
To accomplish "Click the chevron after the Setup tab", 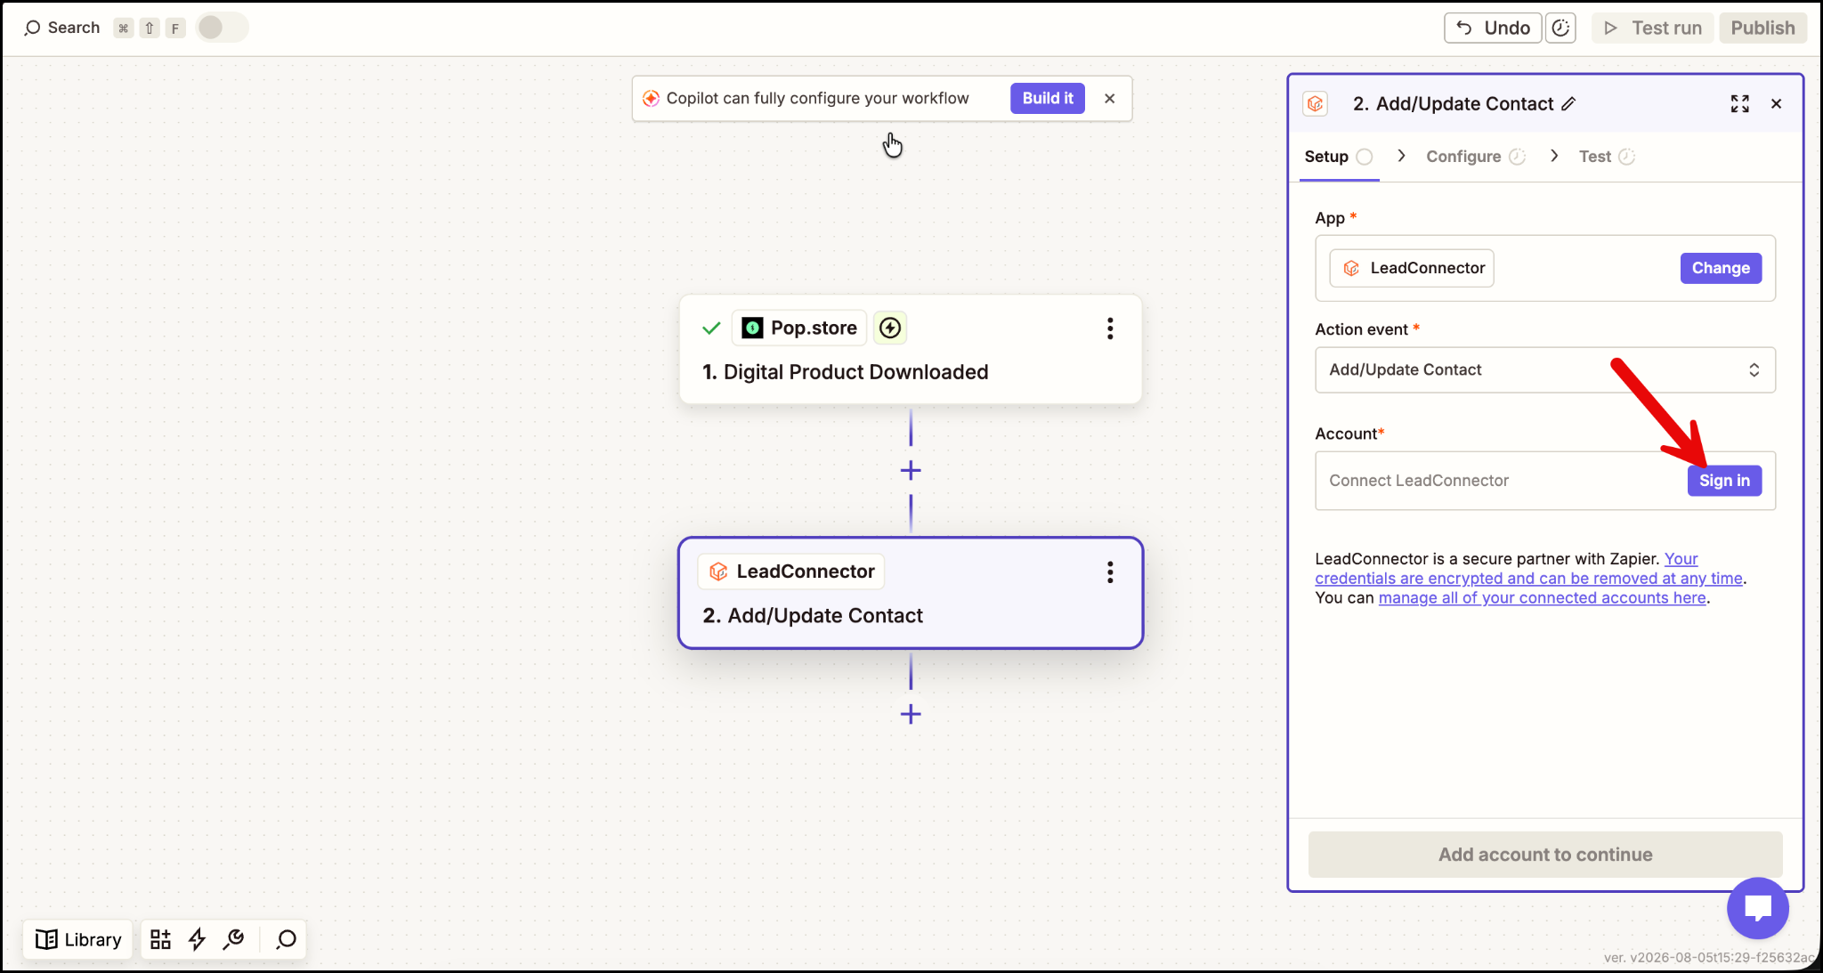I will point(1402,156).
